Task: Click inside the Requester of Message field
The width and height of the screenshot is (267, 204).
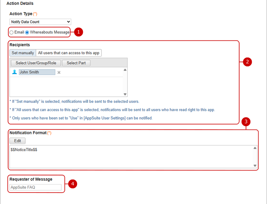Action: (x=35, y=188)
